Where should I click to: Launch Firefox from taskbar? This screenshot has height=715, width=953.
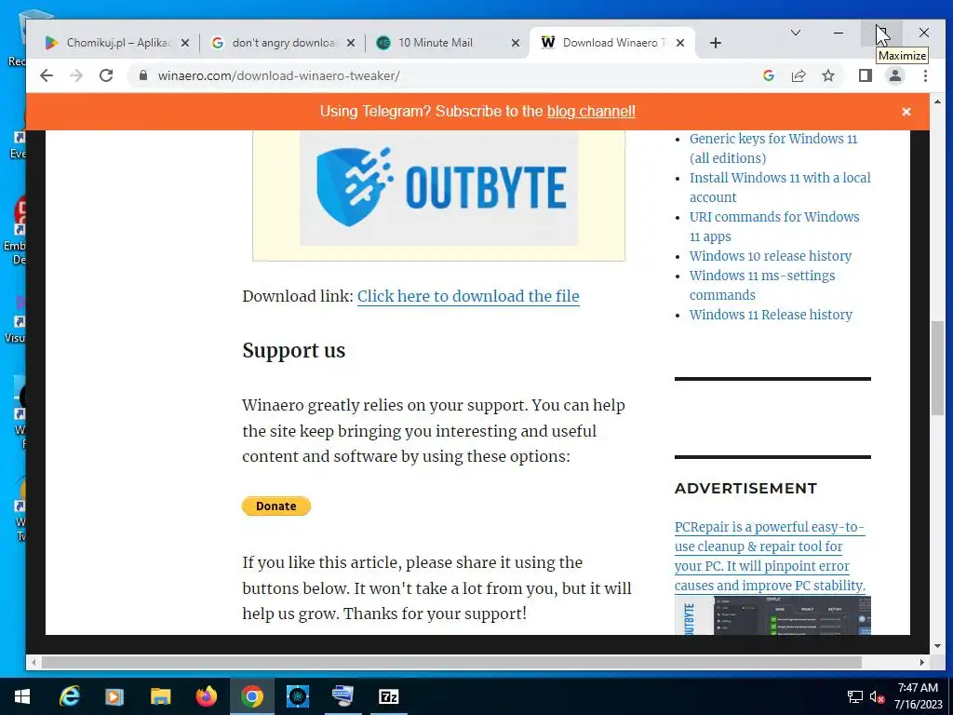coord(207,696)
